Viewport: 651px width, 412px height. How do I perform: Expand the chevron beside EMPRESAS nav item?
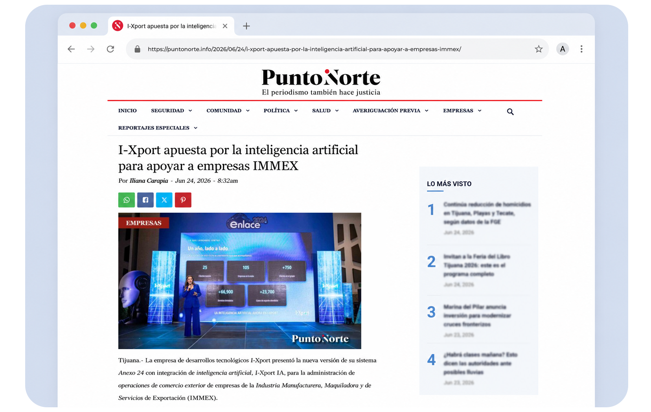[480, 111]
